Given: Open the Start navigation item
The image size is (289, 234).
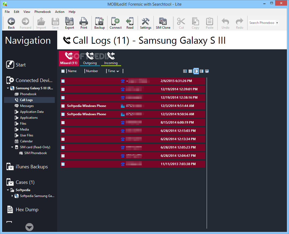Looking at the screenshot, I should [x=16, y=65].
